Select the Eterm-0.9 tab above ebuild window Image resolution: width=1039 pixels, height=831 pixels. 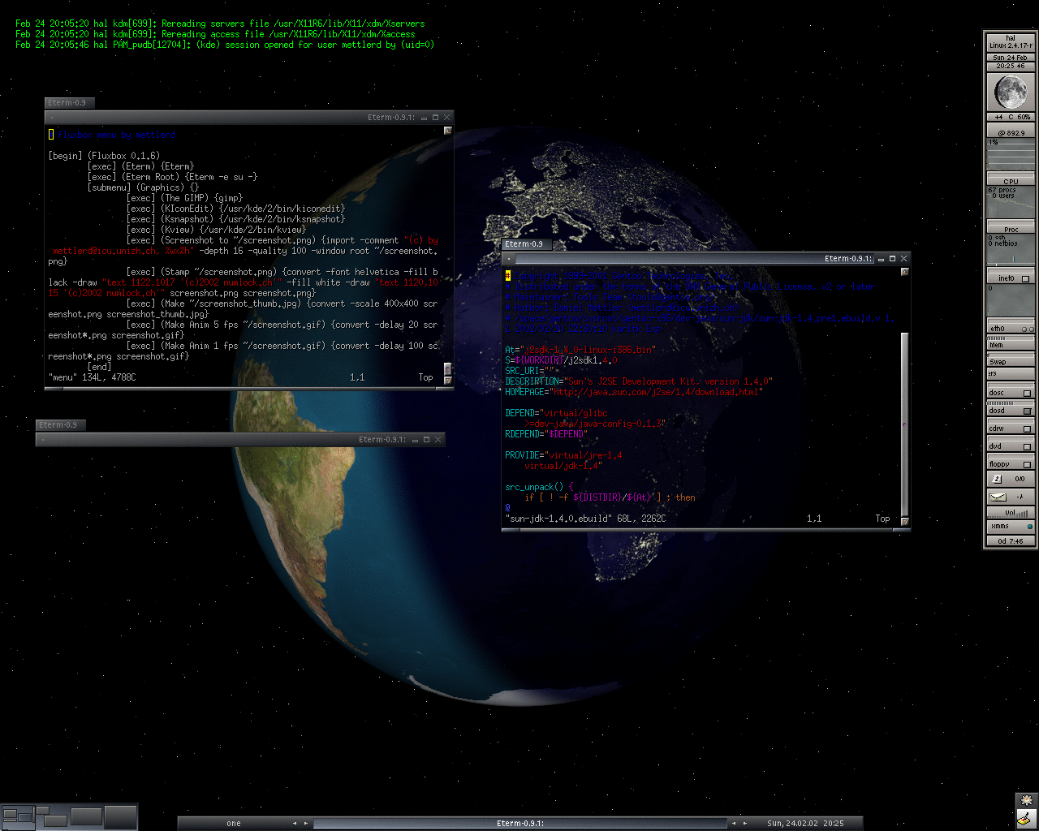click(x=524, y=244)
